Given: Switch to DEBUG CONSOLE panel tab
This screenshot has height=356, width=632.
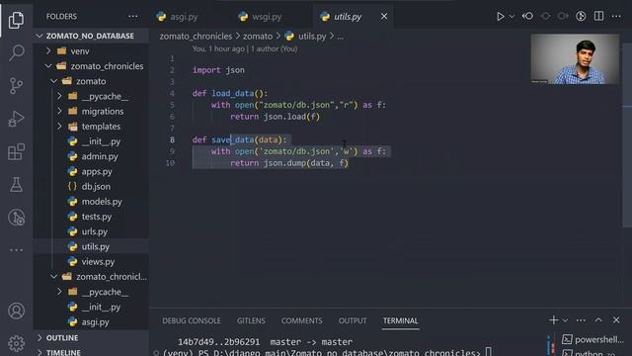Looking at the screenshot, I should tap(192, 320).
